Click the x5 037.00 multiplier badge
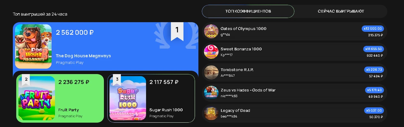 374,110
